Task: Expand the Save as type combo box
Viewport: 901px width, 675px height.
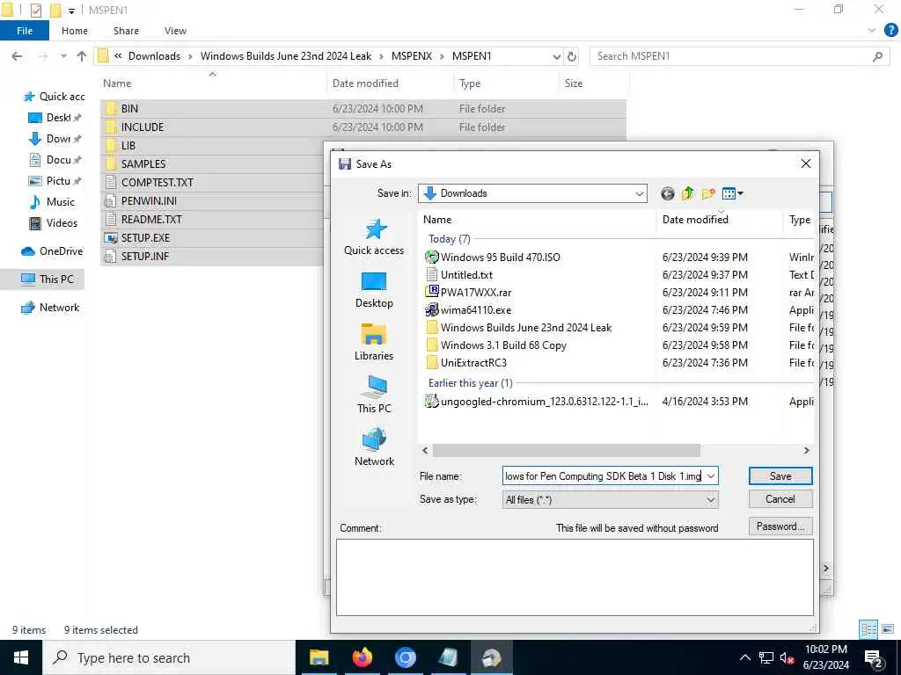Action: coord(711,500)
